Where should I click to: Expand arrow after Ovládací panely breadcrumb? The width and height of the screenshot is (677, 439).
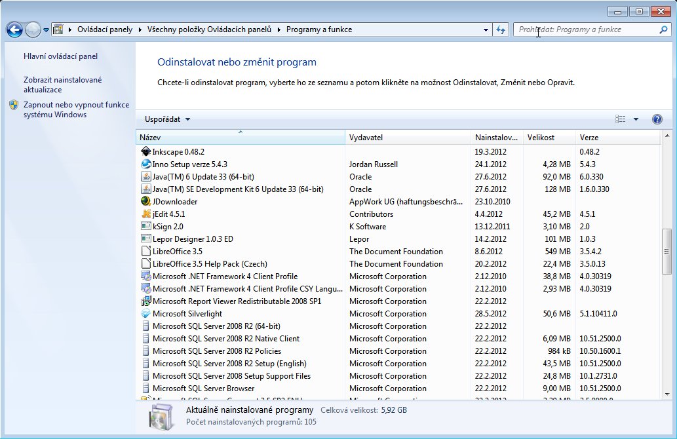pyautogui.click(x=140, y=29)
